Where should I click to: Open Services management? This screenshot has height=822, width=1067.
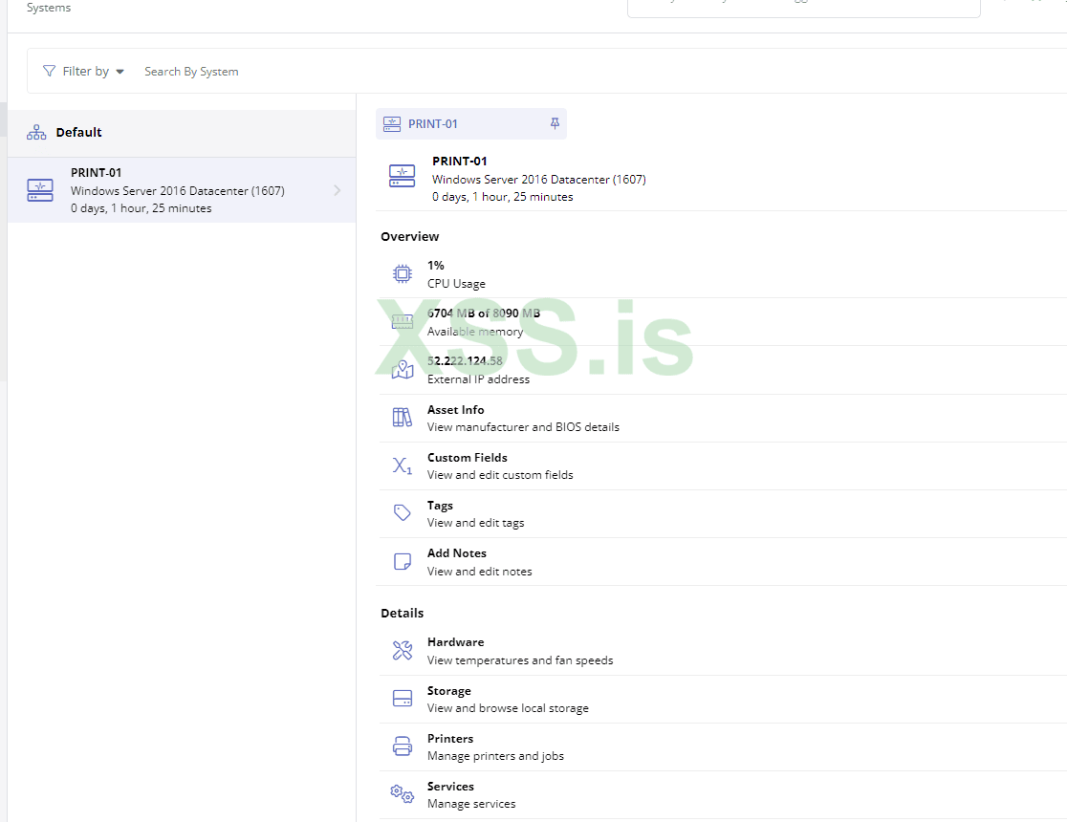723,795
